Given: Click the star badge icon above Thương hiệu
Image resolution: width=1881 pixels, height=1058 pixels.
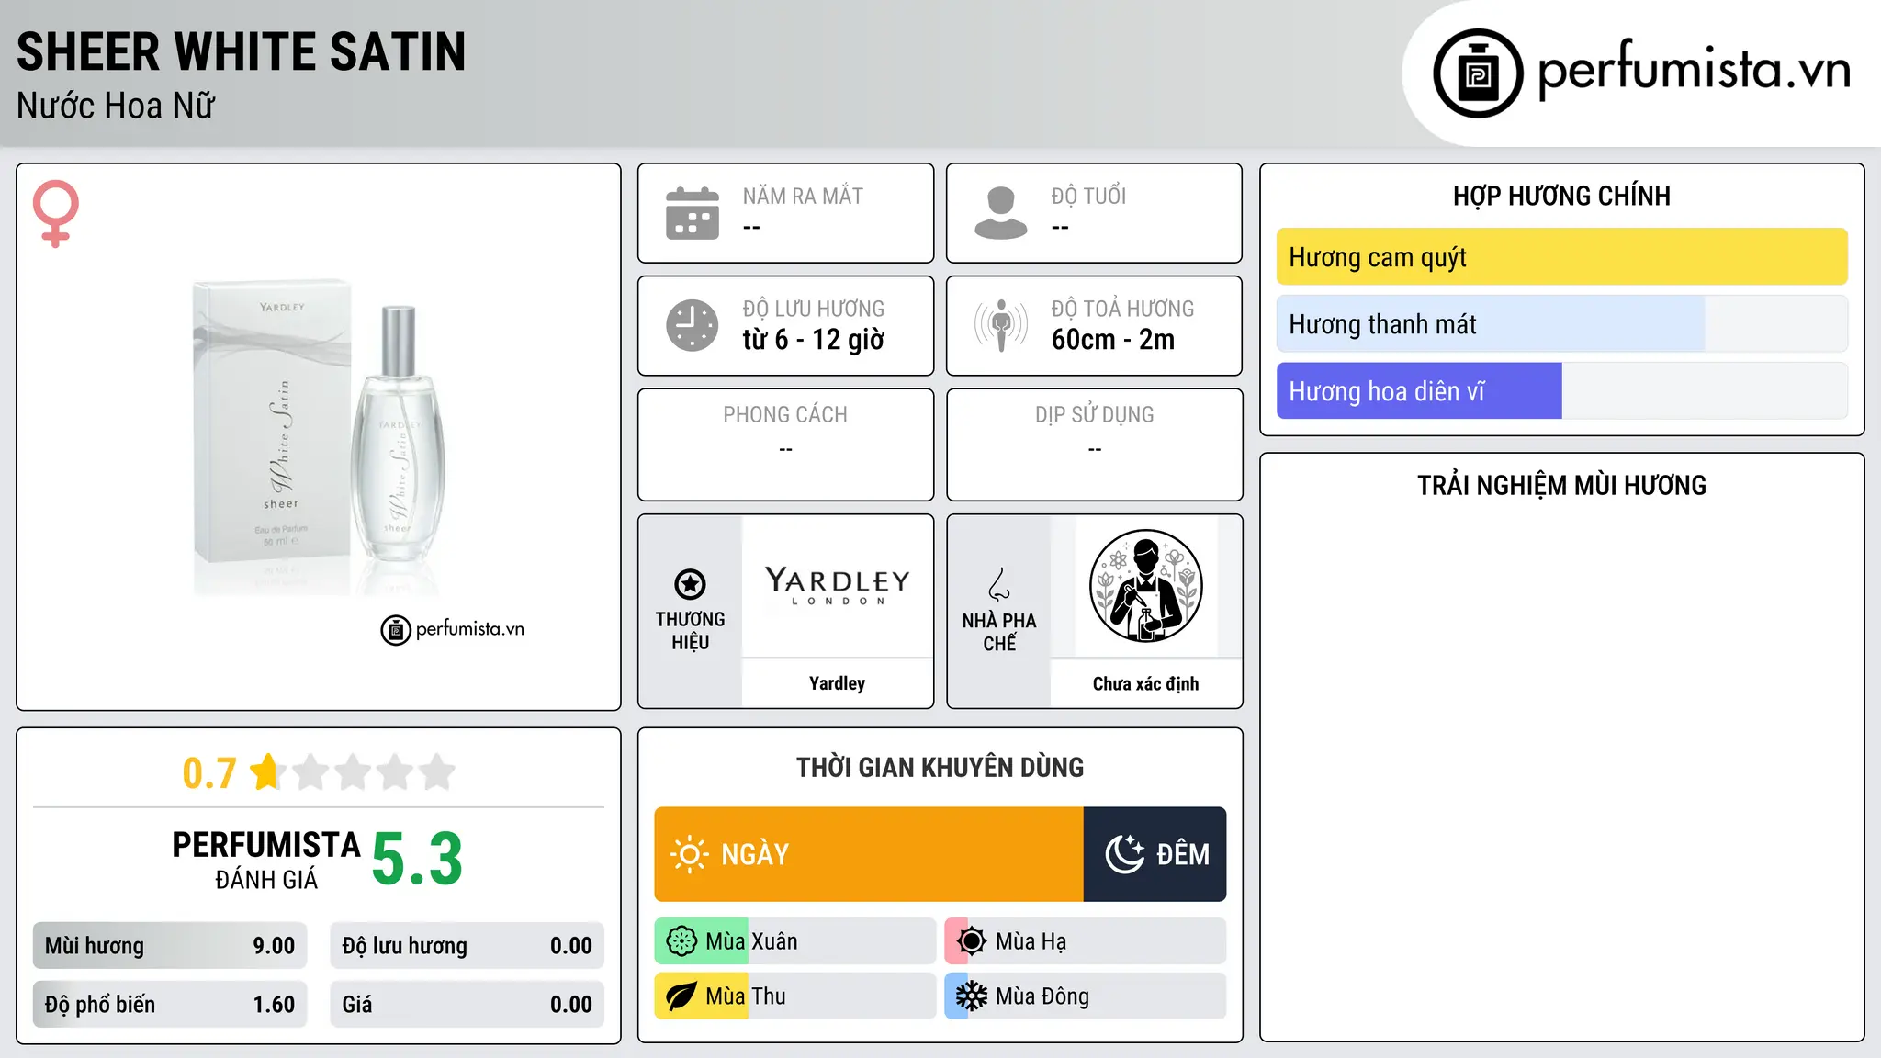Looking at the screenshot, I should (690, 584).
